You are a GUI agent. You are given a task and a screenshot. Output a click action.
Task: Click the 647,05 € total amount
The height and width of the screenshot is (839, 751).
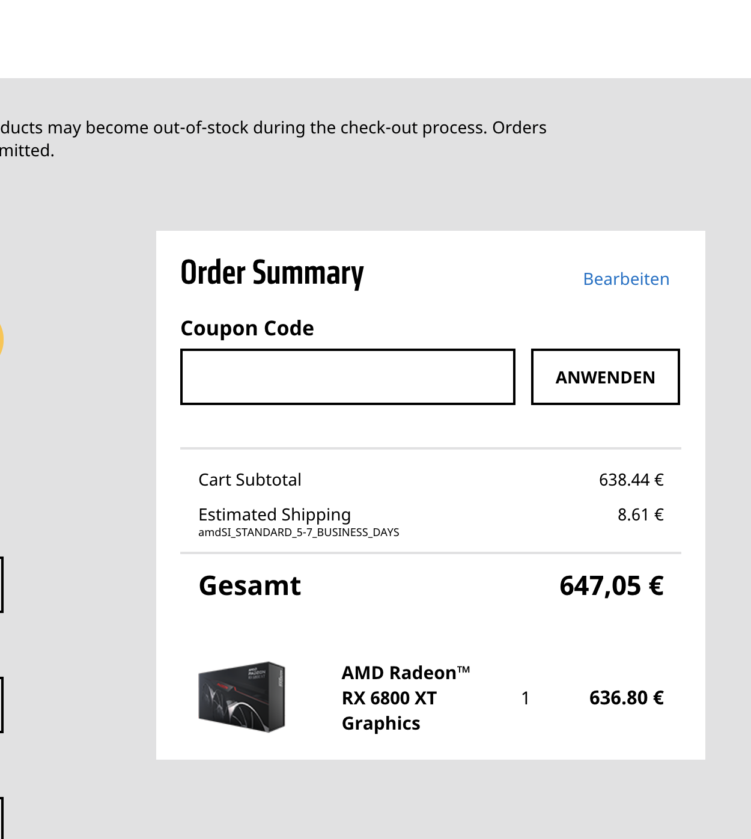coord(611,585)
